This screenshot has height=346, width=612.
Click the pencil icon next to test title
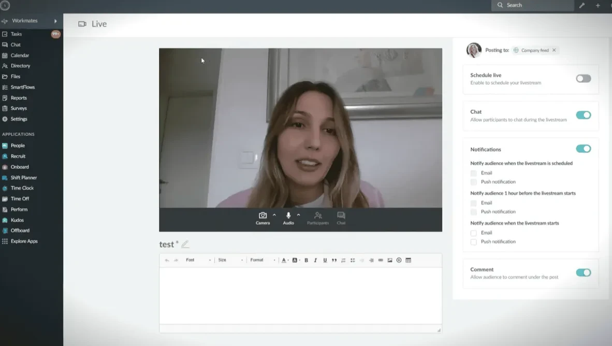pyautogui.click(x=185, y=244)
